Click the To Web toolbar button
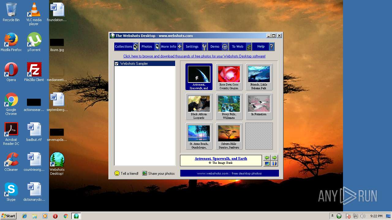 coord(240,46)
